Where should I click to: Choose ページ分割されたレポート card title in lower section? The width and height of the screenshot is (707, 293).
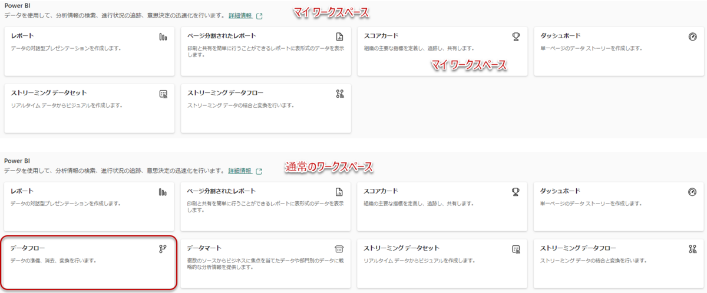[x=222, y=191]
